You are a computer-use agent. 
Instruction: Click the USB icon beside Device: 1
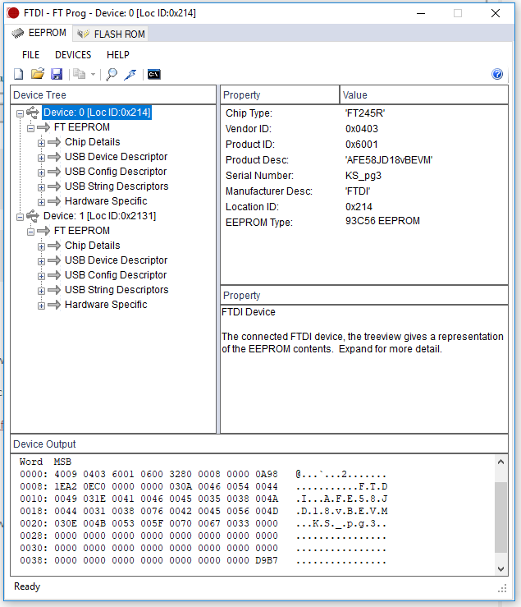pyautogui.click(x=33, y=216)
